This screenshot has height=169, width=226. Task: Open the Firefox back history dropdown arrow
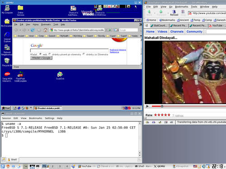point(20,30)
